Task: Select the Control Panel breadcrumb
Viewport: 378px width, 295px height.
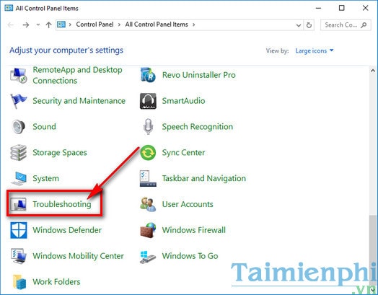Action: 94,25
